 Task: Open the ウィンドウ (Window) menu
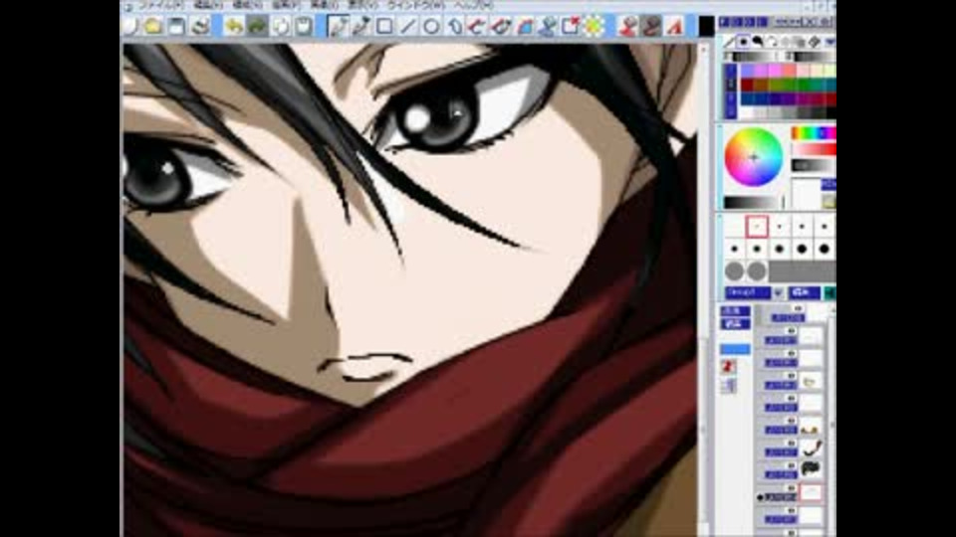416,6
